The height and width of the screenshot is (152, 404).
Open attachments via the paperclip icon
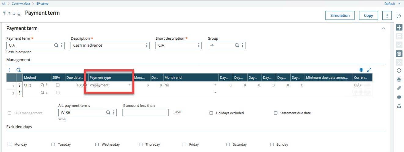399,89
